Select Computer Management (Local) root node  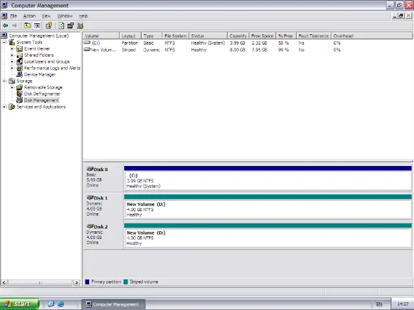39,36
